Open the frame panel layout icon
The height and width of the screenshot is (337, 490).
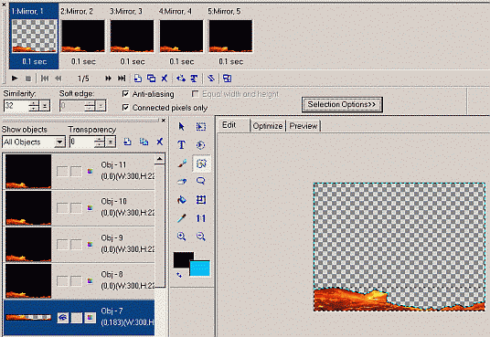point(227,78)
